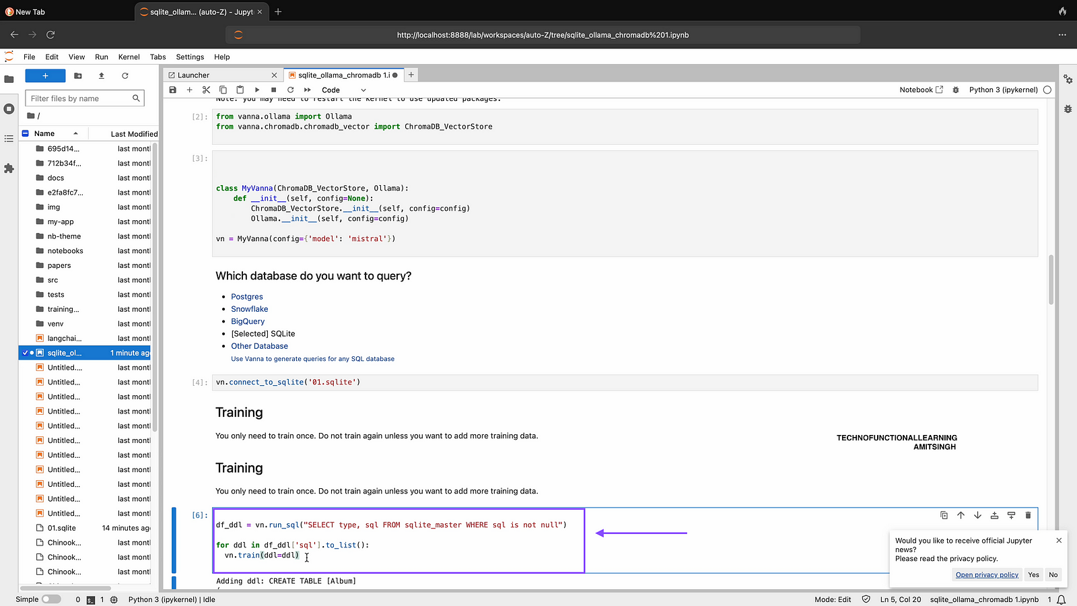The width and height of the screenshot is (1077, 606).
Task: Click the Snowflake database link
Action: coord(249,309)
